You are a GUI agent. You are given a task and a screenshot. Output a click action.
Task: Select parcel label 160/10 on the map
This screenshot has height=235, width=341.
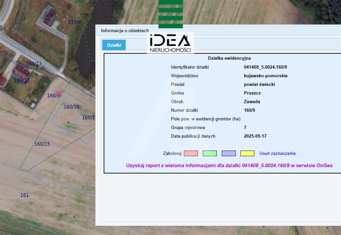(71, 107)
